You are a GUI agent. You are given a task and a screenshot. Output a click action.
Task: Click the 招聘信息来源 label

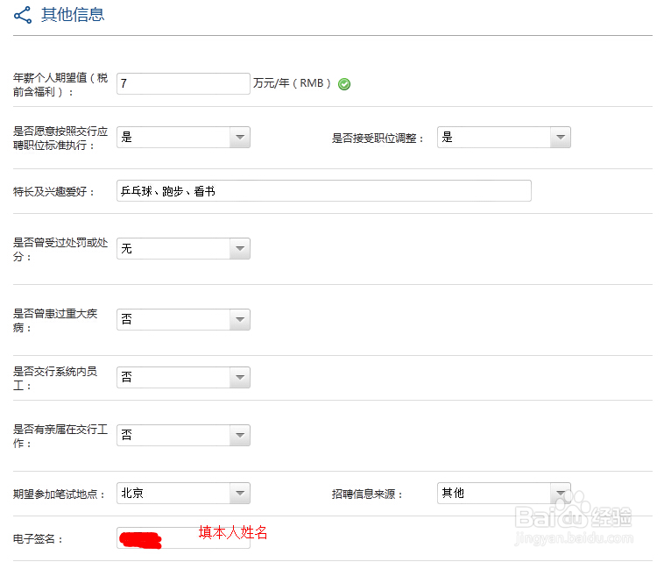click(368, 494)
